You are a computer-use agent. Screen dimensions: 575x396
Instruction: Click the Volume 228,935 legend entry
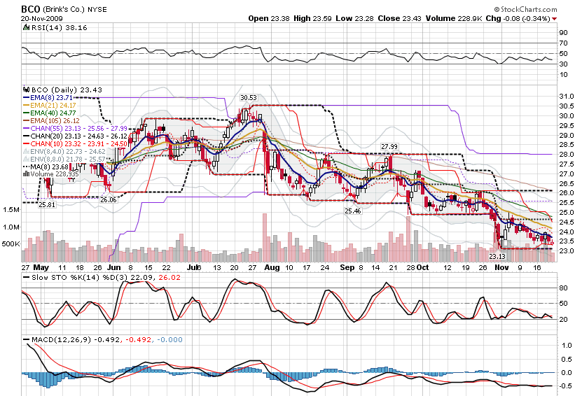tap(51, 174)
